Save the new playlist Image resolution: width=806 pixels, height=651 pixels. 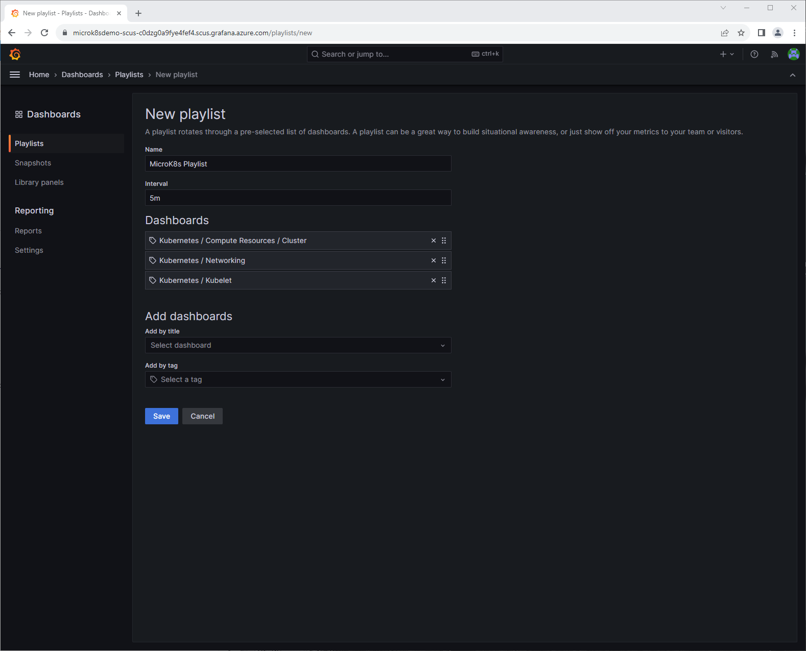pyautogui.click(x=161, y=416)
